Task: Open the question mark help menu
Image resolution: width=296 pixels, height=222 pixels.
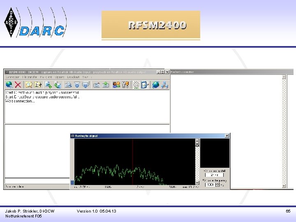Action: point(91,77)
